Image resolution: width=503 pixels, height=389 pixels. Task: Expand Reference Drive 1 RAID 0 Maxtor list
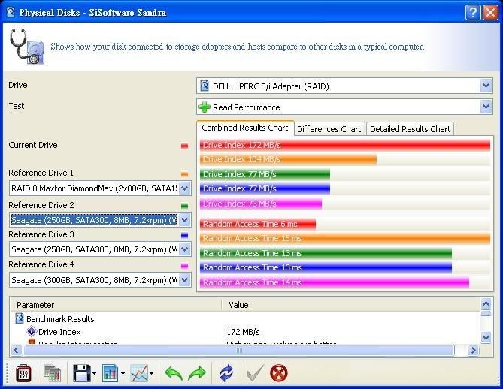(184, 188)
